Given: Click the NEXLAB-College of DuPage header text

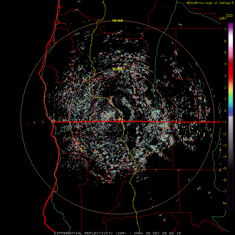Looking at the screenshot, I should (210, 3).
